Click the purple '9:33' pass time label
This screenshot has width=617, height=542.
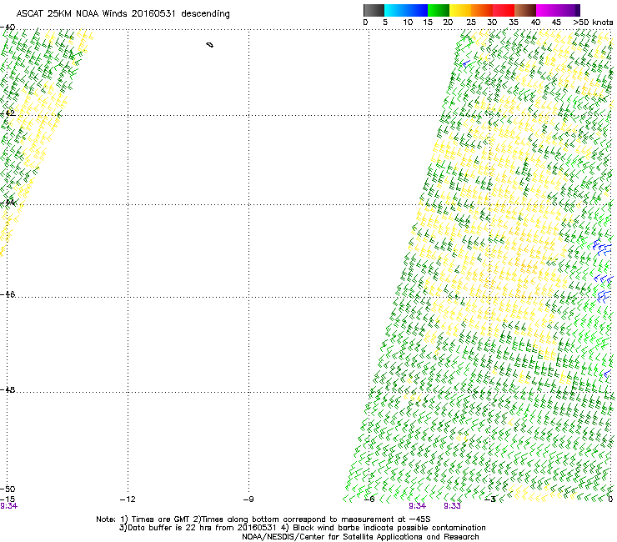452,506
